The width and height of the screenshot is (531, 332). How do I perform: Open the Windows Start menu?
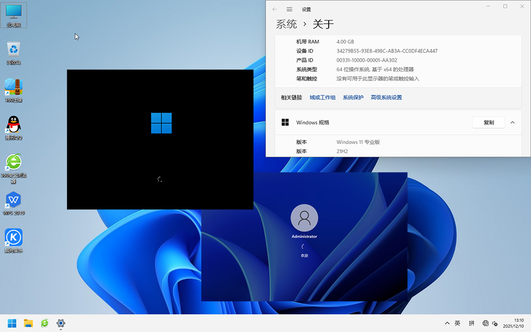[x=12, y=323]
